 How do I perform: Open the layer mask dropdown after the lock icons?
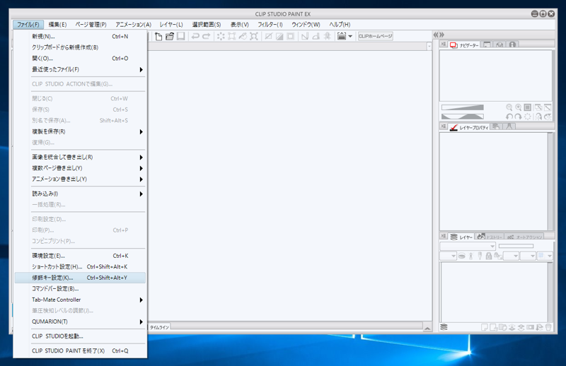(x=511, y=256)
